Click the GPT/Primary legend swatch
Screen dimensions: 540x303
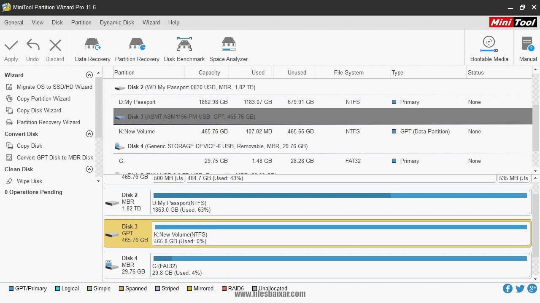(x=11, y=289)
